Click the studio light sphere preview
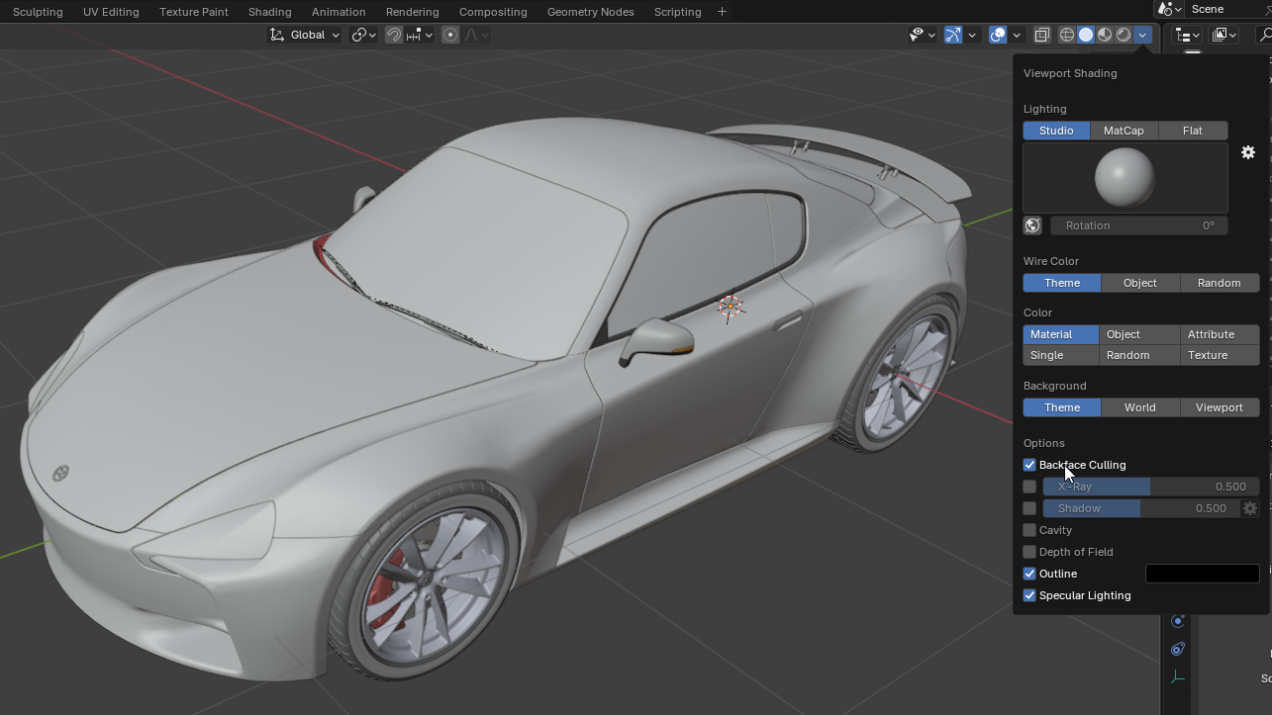 [x=1125, y=177]
